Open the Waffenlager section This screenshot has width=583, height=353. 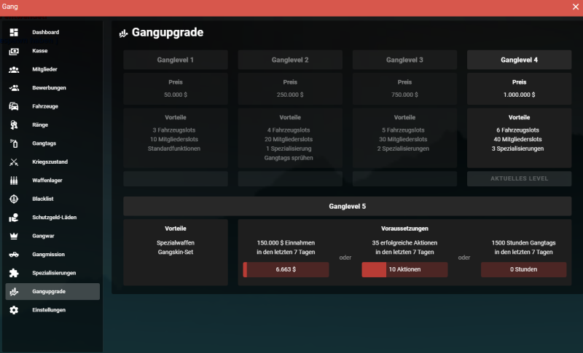coord(52,181)
